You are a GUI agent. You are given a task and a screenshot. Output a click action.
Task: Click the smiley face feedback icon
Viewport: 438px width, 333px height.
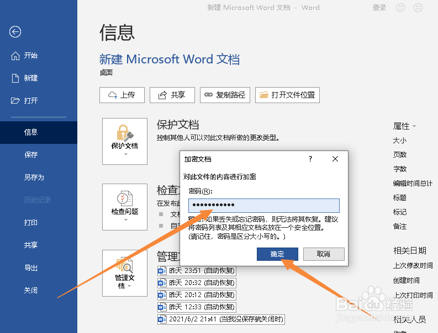pos(400,8)
